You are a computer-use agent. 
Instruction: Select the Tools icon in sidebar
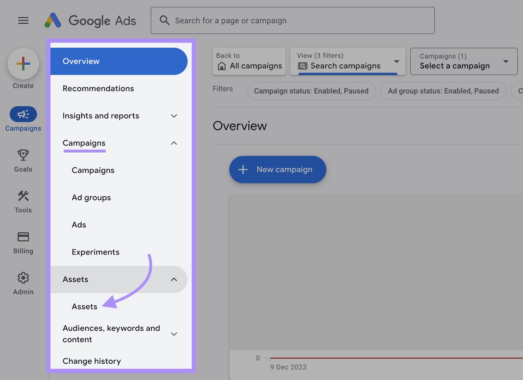(23, 196)
